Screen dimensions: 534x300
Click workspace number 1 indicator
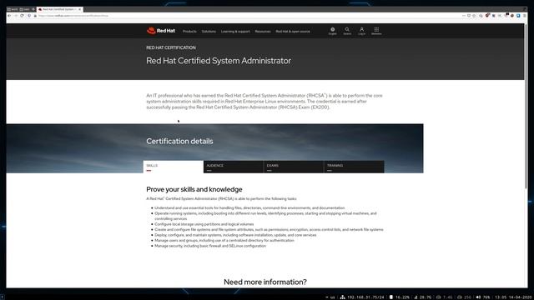pyautogui.click(x=2, y=297)
